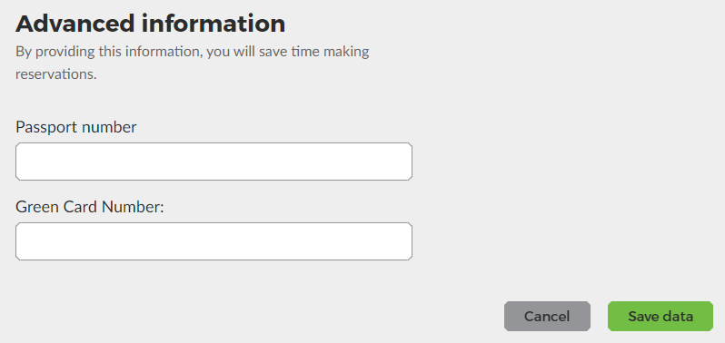Screen dimensions: 725x343
Task: Choose Cancel to discard advanced information
Action: click(547, 316)
